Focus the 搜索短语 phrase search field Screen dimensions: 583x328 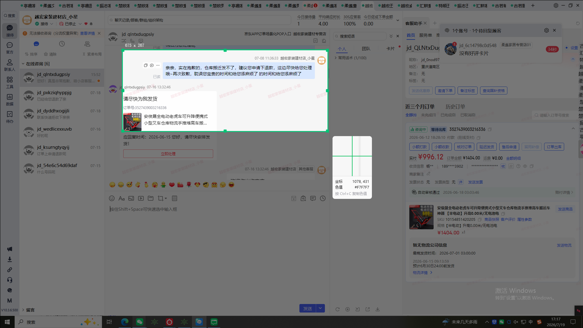[360, 36]
